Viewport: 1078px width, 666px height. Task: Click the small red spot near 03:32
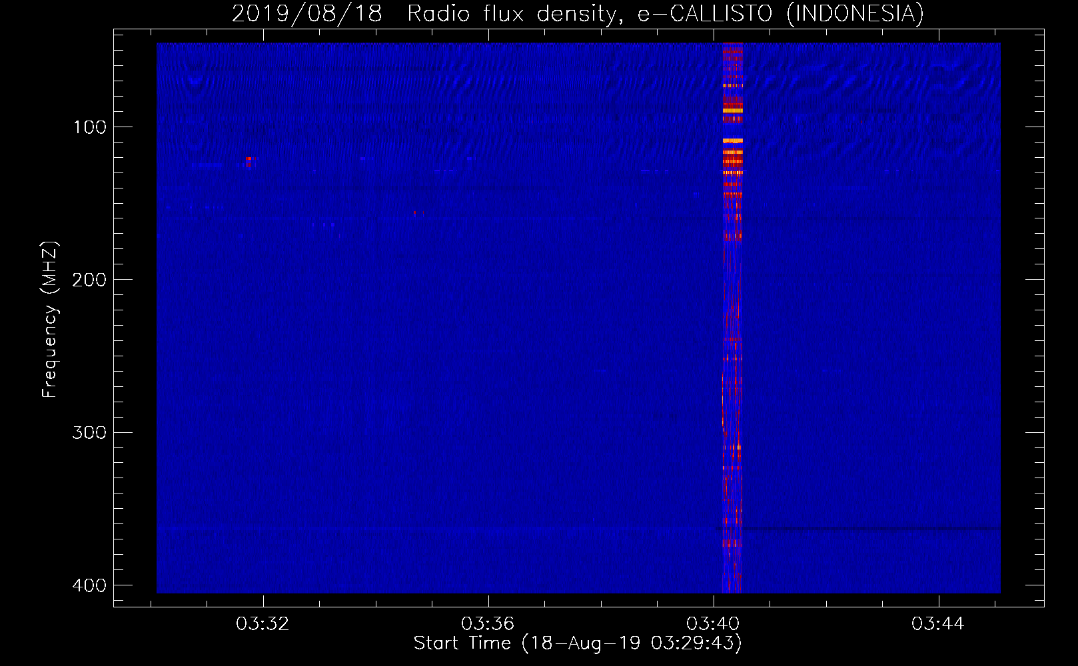click(x=249, y=162)
